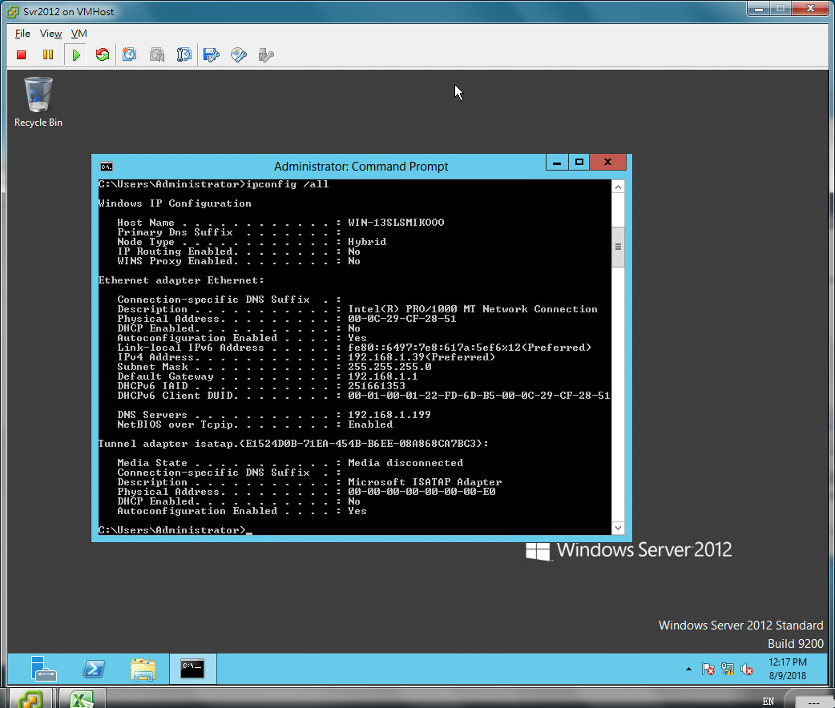Click the Command Prompt scrollbar down arrow

[x=618, y=528]
